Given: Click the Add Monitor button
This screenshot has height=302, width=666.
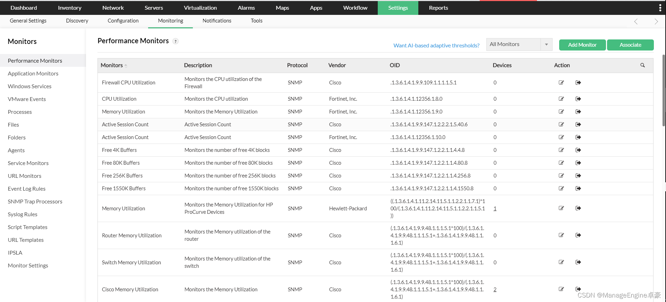Looking at the screenshot, I should tap(582, 45).
